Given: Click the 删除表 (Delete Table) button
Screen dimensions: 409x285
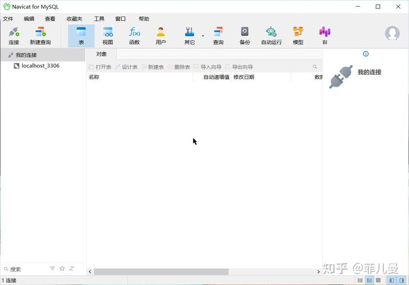Looking at the screenshot, I should pos(179,67).
